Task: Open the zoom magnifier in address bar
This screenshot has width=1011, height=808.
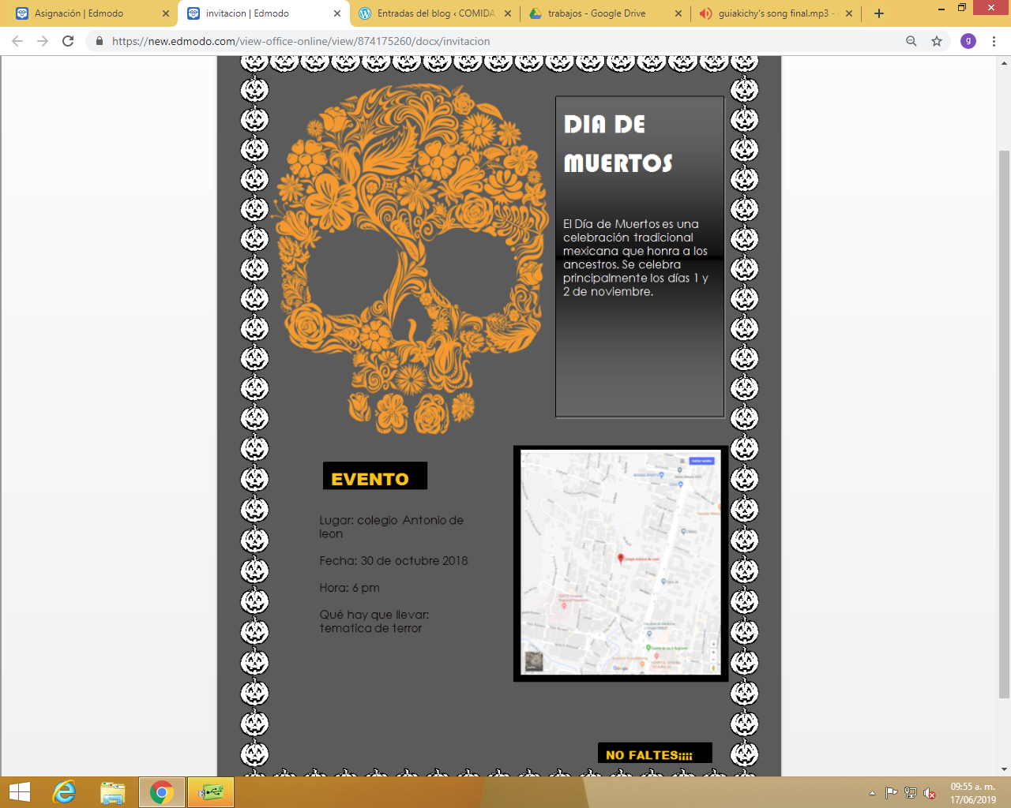Action: click(911, 41)
